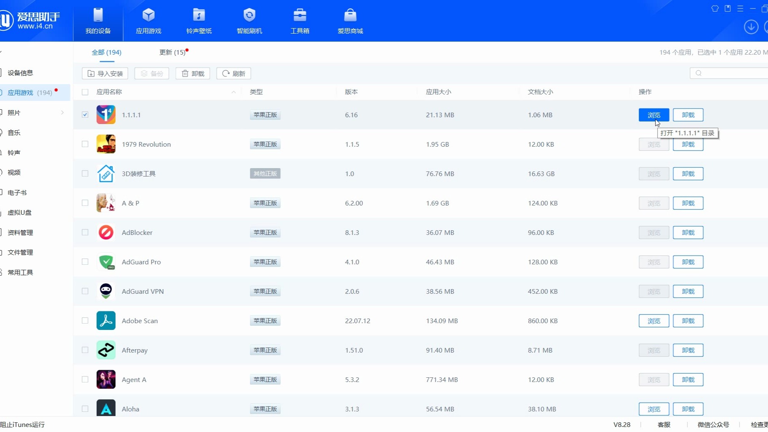Click the A & P app icon
Viewport: 768px width, 432px height.
click(106, 203)
